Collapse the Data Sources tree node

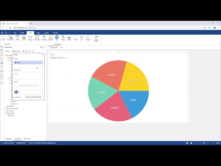(6, 55)
